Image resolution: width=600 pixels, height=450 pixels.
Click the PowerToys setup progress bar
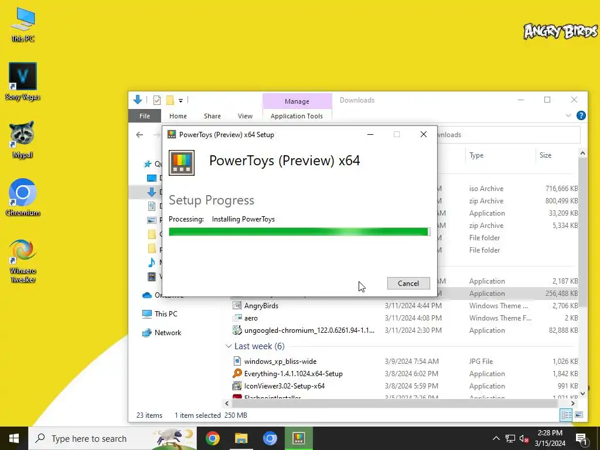tap(299, 231)
